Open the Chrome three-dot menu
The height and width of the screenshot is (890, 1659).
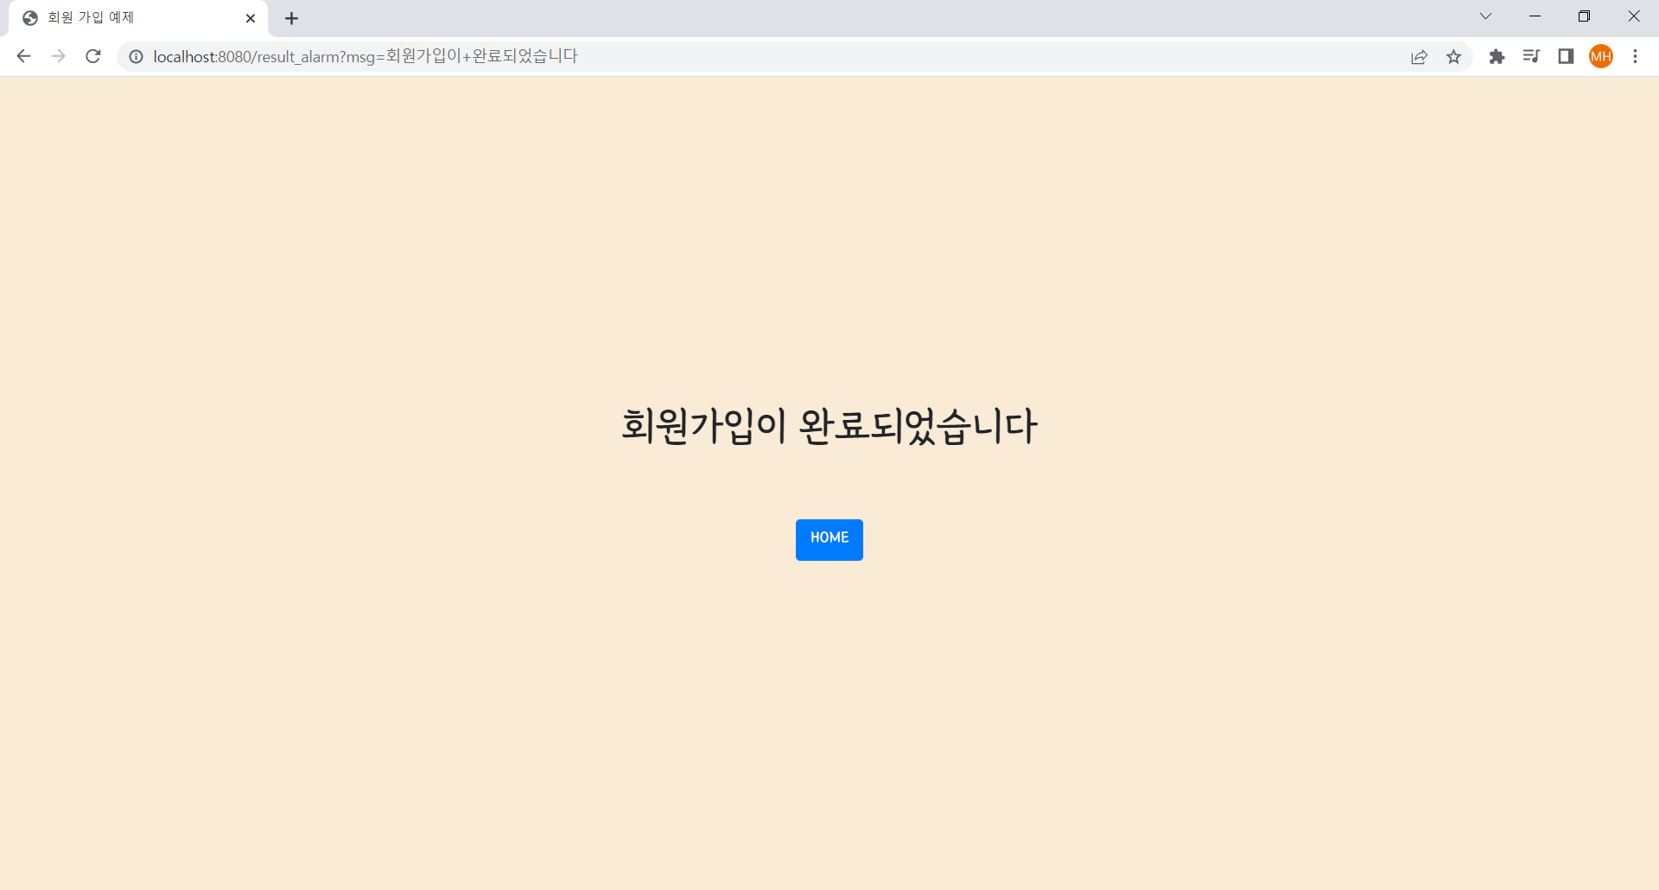click(x=1636, y=56)
